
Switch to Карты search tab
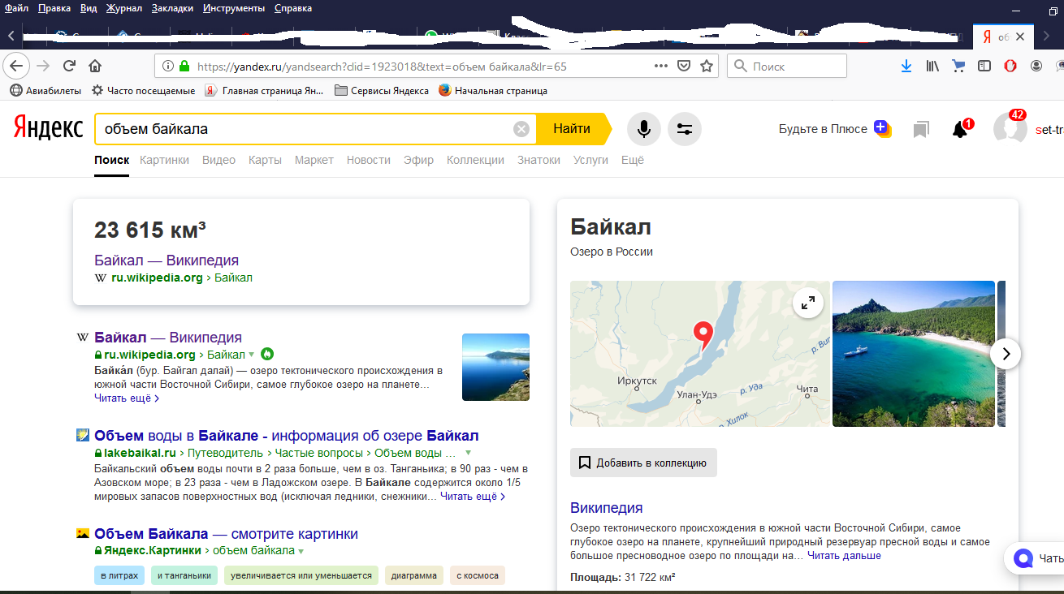(265, 160)
